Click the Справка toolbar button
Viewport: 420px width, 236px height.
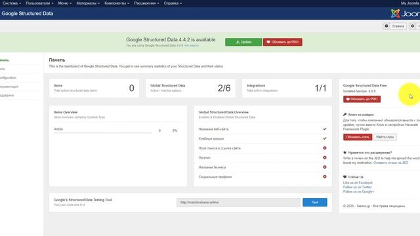pyautogui.click(x=394, y=26)
